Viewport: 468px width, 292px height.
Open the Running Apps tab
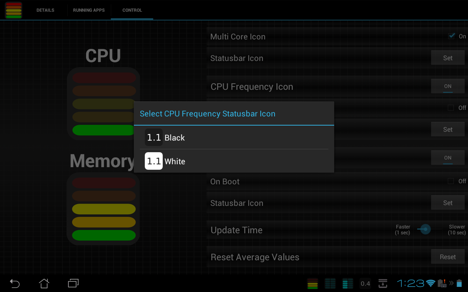click(x=89, y=10)
